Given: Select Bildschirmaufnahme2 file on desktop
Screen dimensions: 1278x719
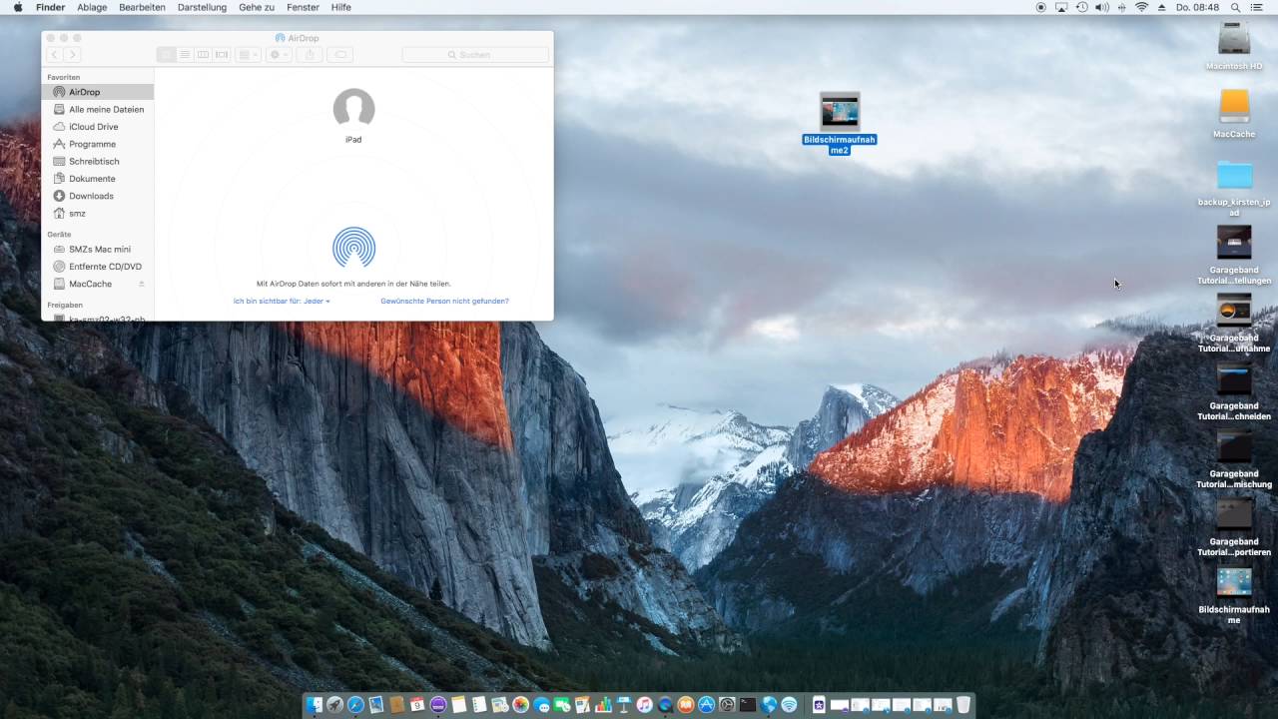Looking at the screenshot, I should click(x=840, y=123).
